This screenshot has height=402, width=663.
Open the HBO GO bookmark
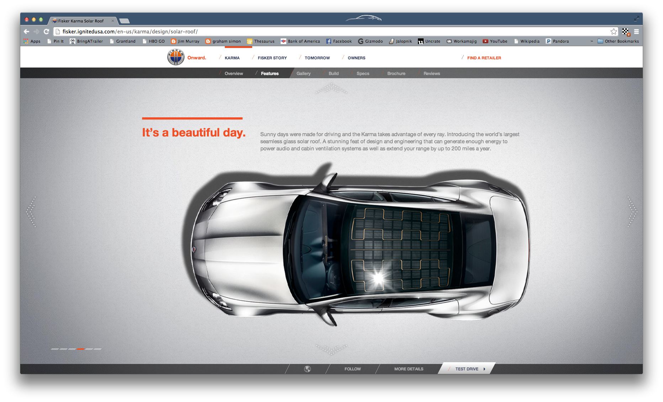pyautogui.click(x=153, y=41)
